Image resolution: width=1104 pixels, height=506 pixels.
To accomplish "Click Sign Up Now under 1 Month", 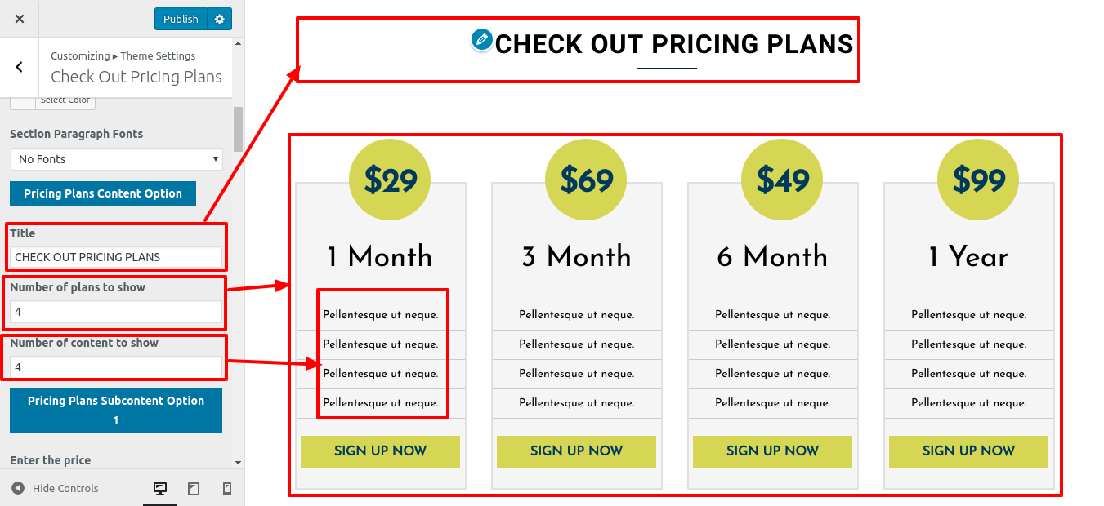I will click(380, 451).
